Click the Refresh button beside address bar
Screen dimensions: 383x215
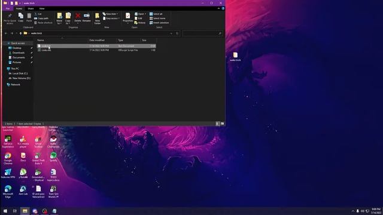click(x=177, y=33)
